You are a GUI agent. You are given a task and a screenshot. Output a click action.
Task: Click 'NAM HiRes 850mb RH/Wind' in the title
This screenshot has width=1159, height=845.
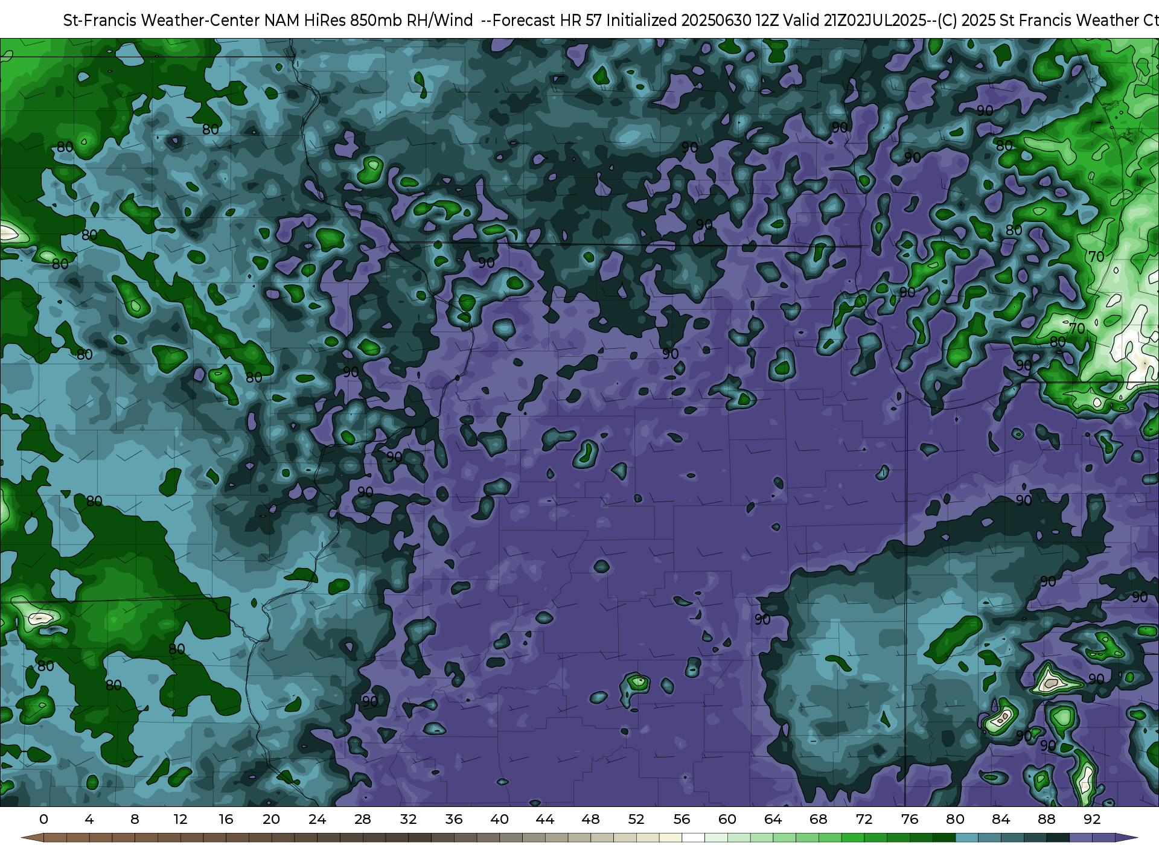[369, 21]
